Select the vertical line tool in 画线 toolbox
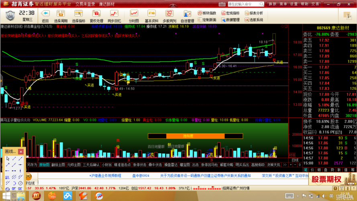Image resolution: width=357 pixels, height=201 pixels. point(20,171)
